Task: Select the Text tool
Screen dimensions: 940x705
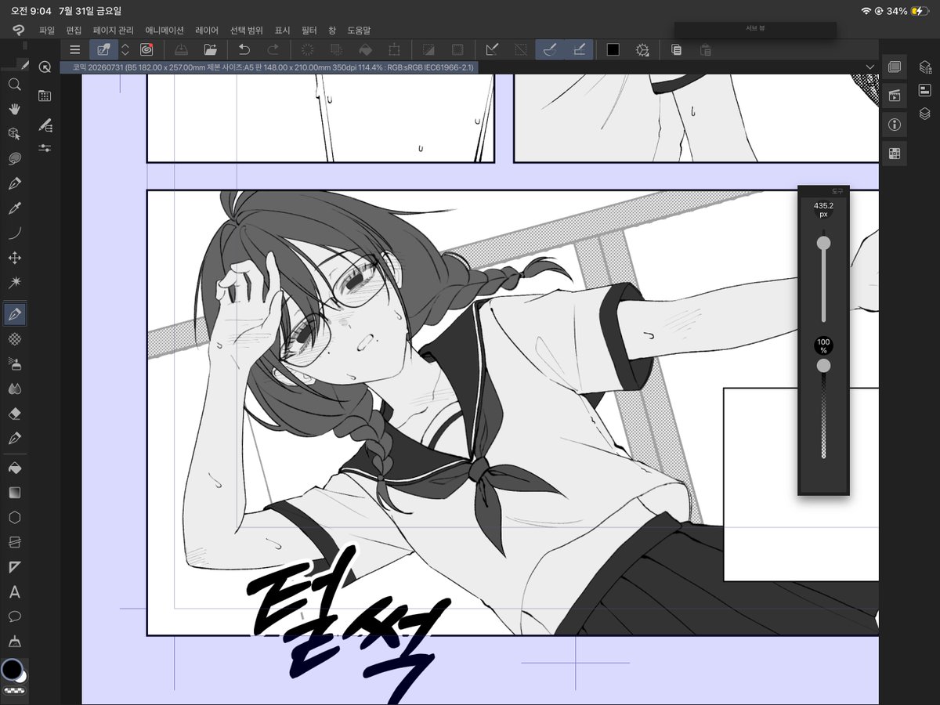Action: [x=14, y=592]
